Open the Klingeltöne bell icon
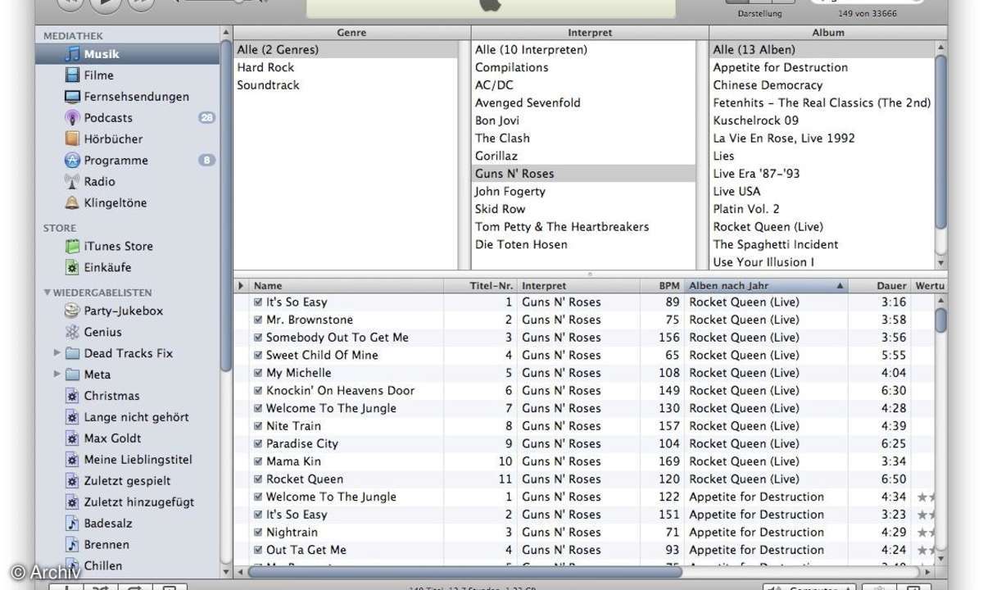The width and height of the screenshot is (983, 590). (x=72, y=203)
